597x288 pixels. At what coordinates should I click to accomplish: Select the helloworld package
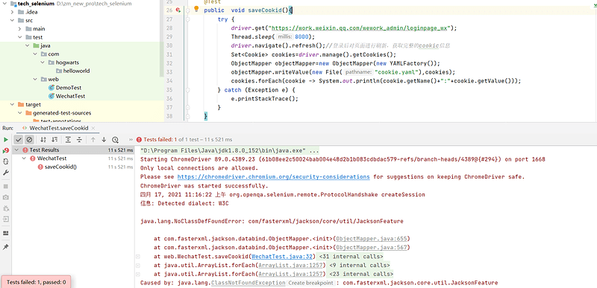pos(77,71)
